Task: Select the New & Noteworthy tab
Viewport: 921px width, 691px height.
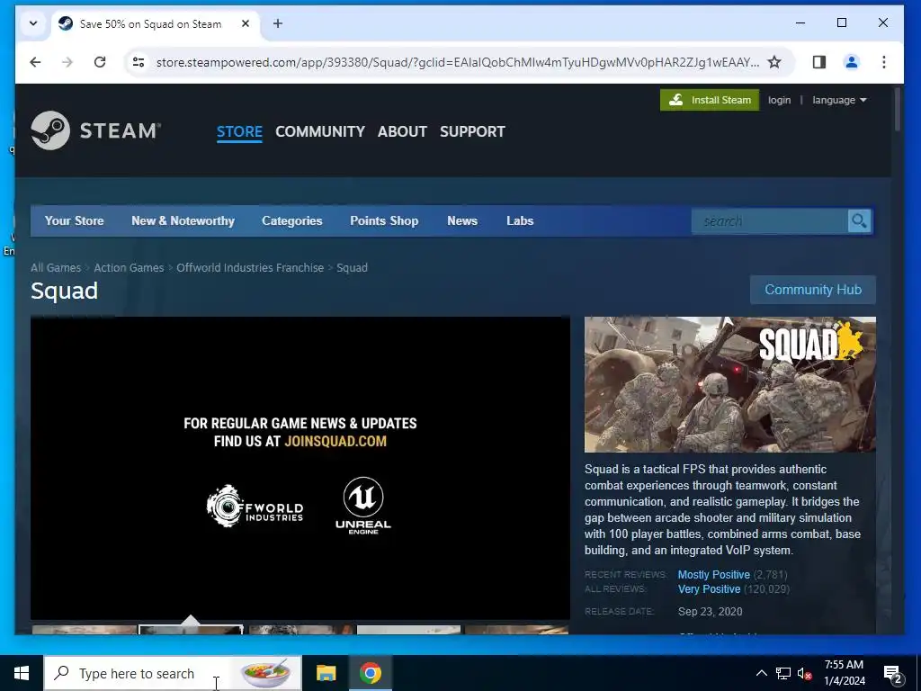Action: point(183,221)
